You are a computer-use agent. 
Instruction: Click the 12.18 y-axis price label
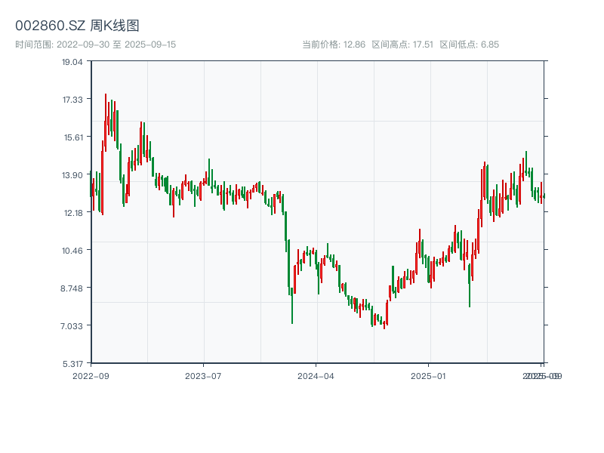click(72, 213)
